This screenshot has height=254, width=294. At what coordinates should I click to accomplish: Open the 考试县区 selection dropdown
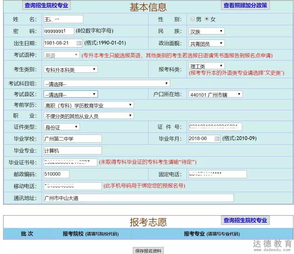71,94
